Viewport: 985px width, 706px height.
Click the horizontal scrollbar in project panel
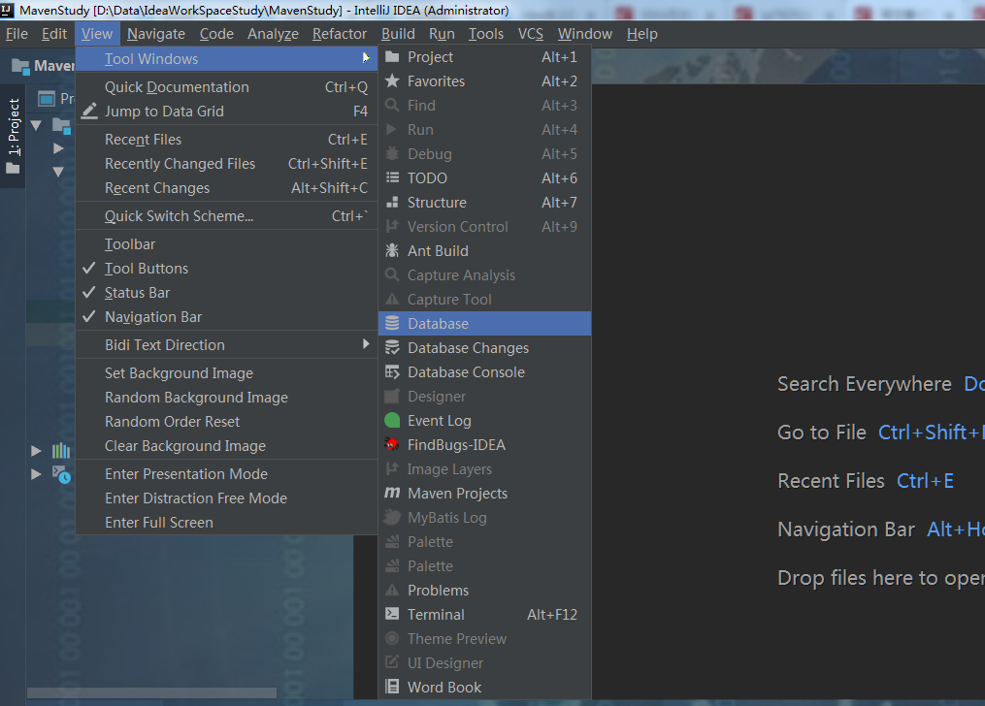pos(151,692)
